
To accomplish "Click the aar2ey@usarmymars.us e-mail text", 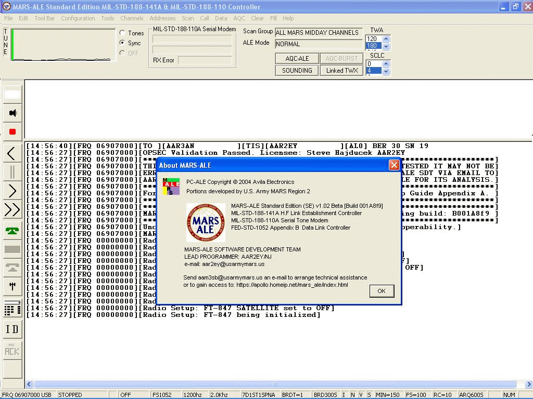I will tap(233, 264).
